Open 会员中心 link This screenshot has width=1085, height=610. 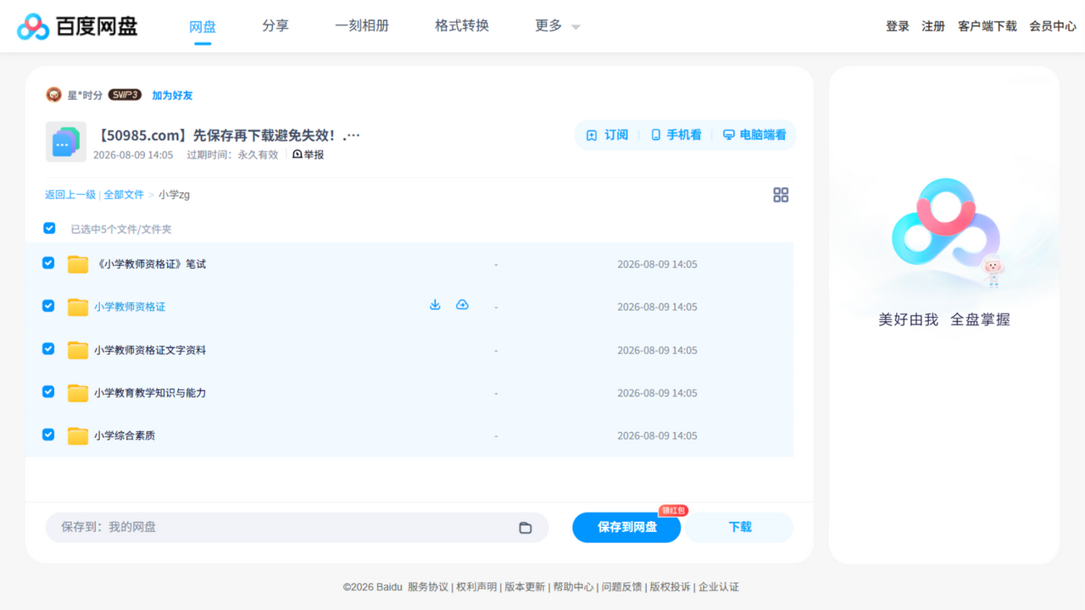[x=1053, y=26]
